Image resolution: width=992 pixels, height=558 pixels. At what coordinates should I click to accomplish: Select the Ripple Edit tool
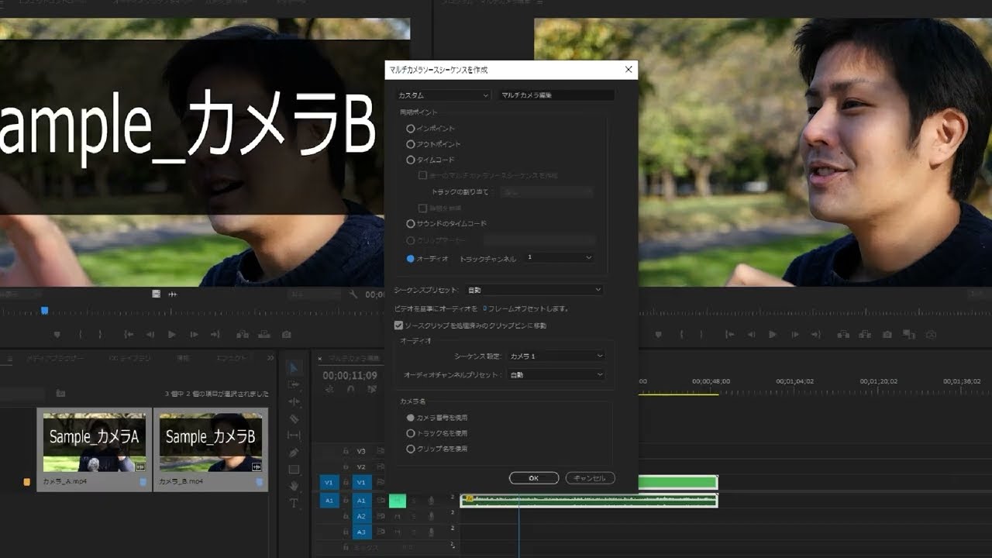click(294, 401)
